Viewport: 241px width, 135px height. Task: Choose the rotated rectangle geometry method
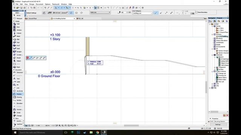[x=81, y=13]
